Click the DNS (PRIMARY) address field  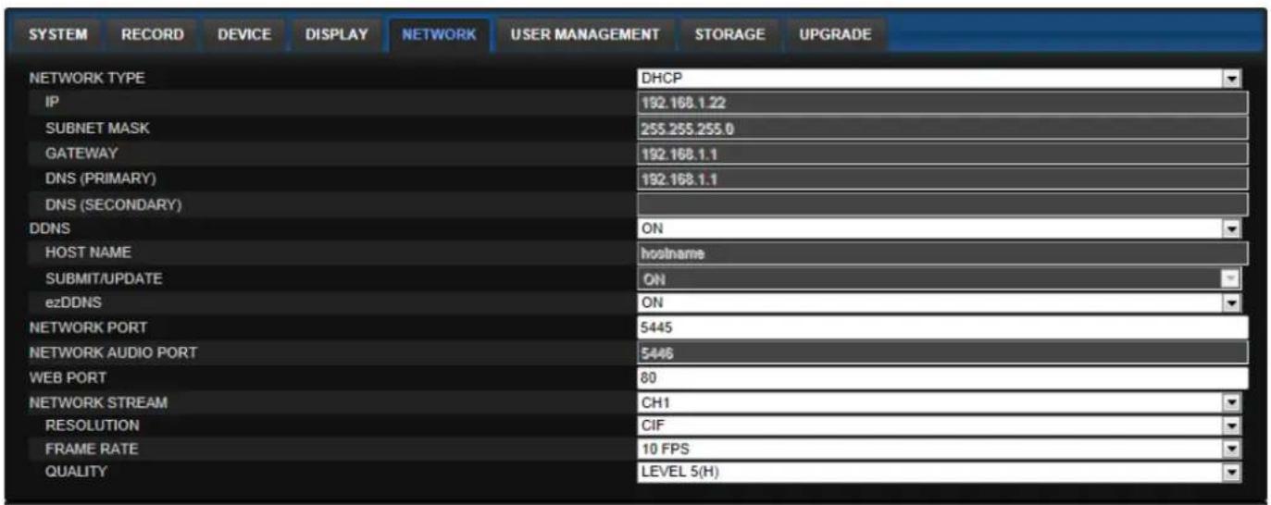click(x=942, y=179)
